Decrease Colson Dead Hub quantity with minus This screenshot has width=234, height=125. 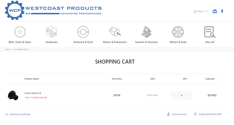point(175,95)
